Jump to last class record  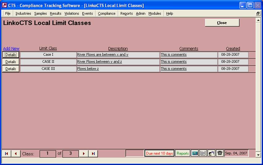[93, 153]
